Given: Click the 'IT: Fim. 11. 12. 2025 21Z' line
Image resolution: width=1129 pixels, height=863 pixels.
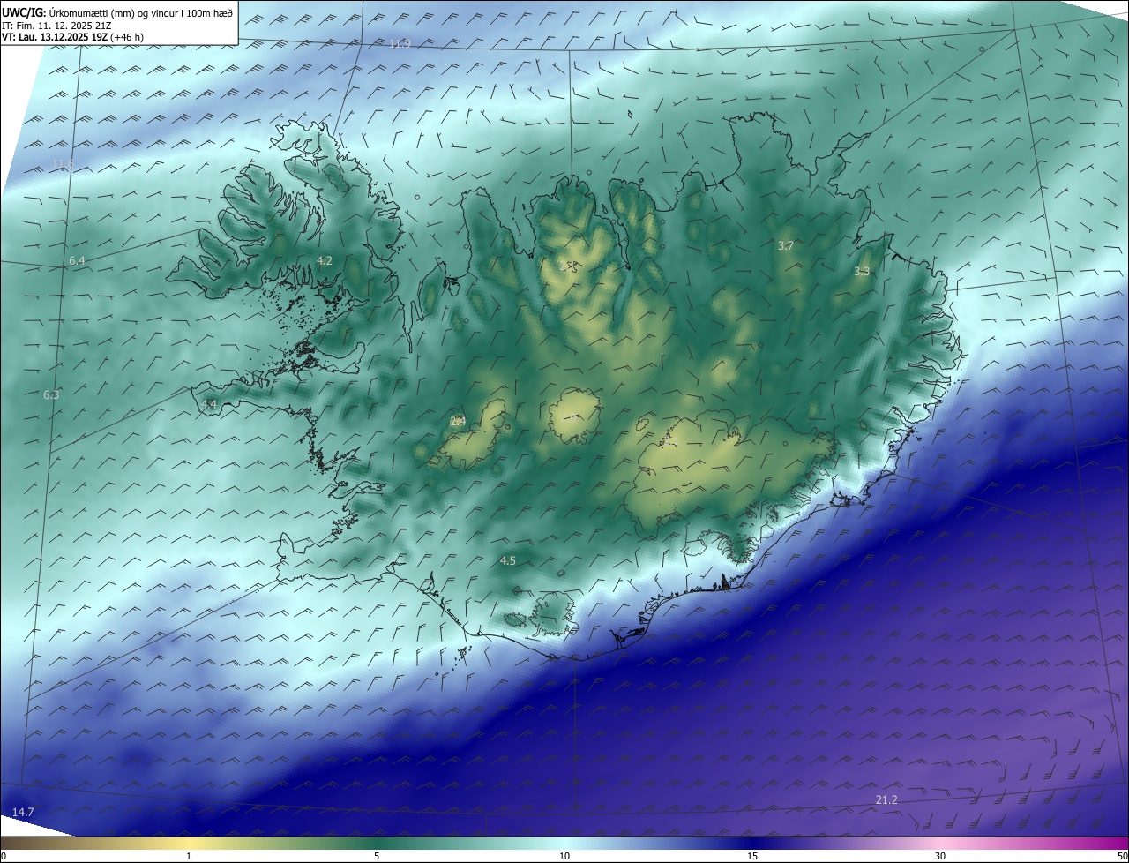Looking at the screenshot, I should click(x=57, y=26).
